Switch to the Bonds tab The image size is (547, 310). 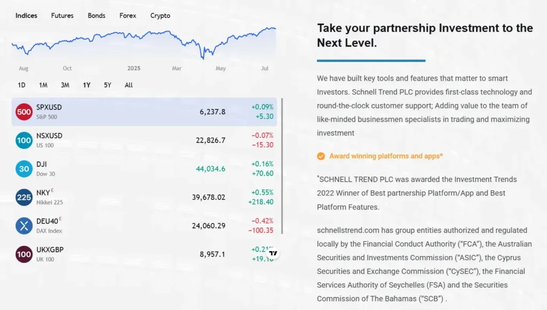click(x=97, y=15)
